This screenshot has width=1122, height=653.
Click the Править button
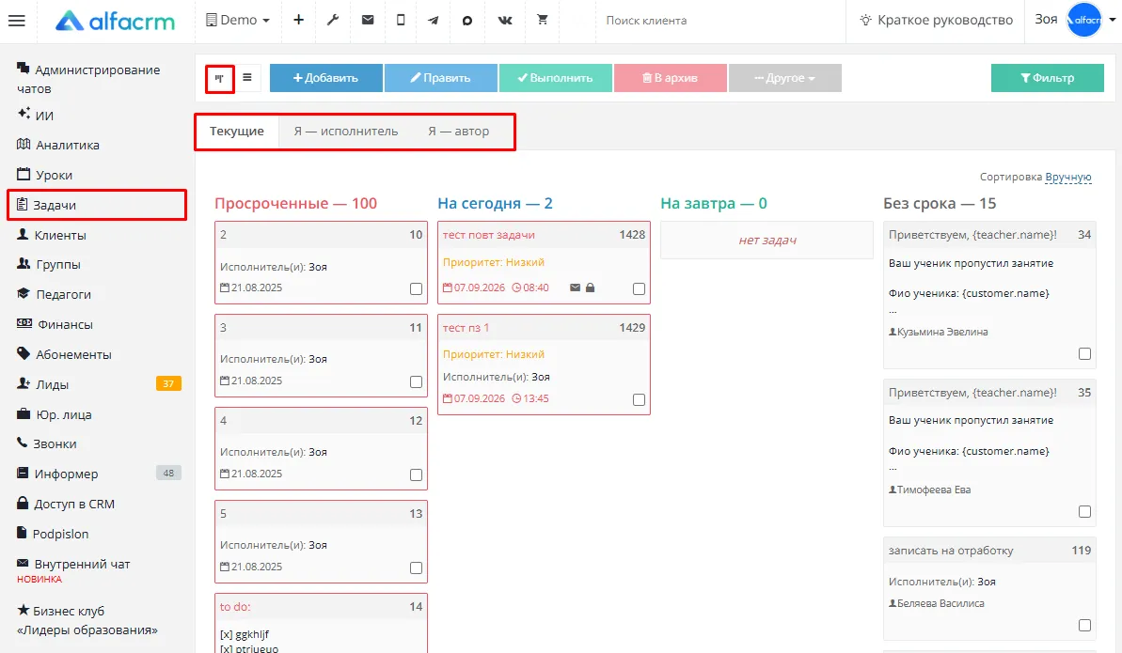(441, 78)
